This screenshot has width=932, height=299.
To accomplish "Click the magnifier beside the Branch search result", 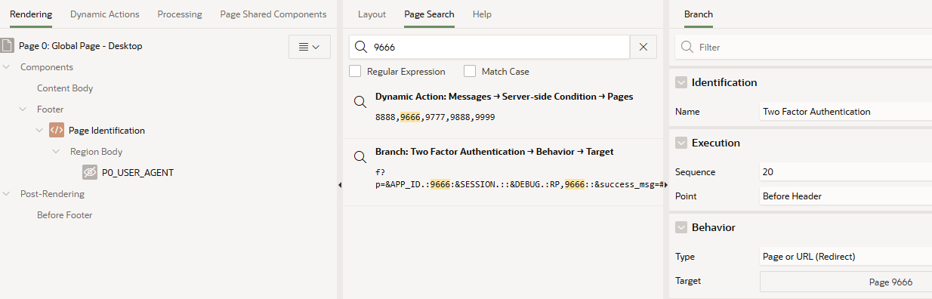I will point(360,157).
